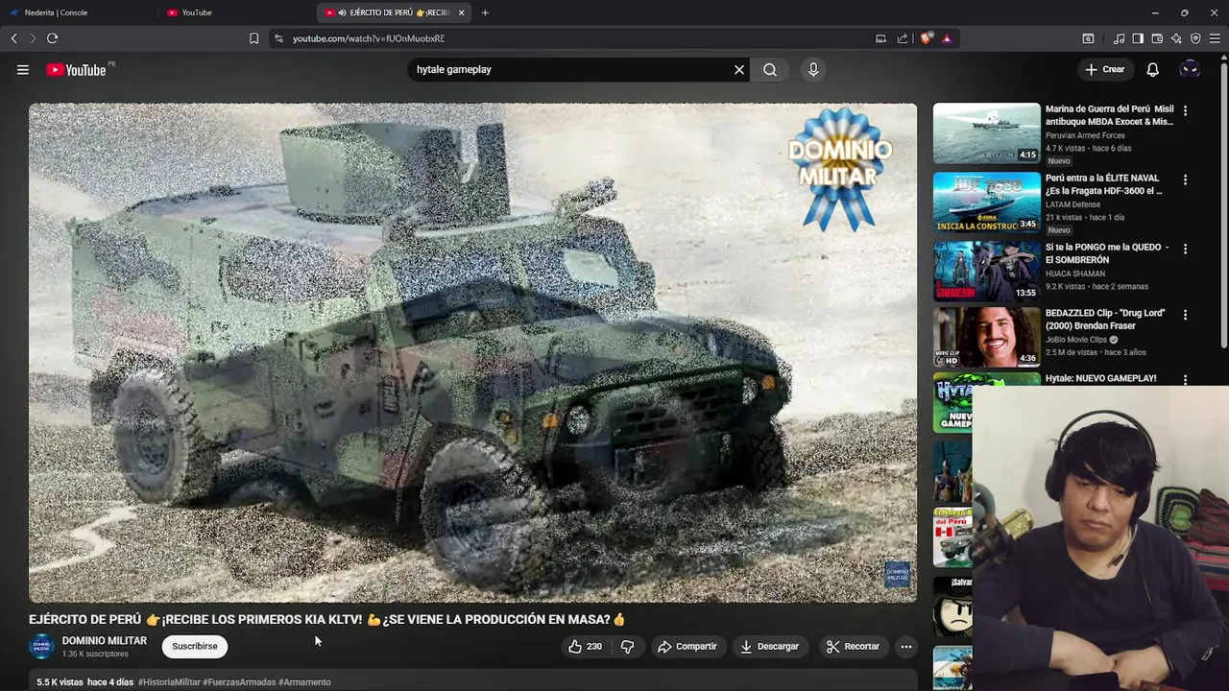The height and width of the screenshot is (691, 1229).
Task: Open the DOMINIO MILITAR channel avatar
Action: [x=42, y=647]
